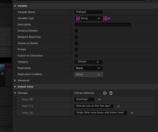Select the Index [ 0 ] row label
Viewport: 158px width, 132px height.
(x=27, y=99)
